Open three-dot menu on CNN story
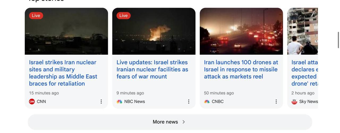Image resolution: width=340 pixels, height=133 pixels. (x=101, y=102)
